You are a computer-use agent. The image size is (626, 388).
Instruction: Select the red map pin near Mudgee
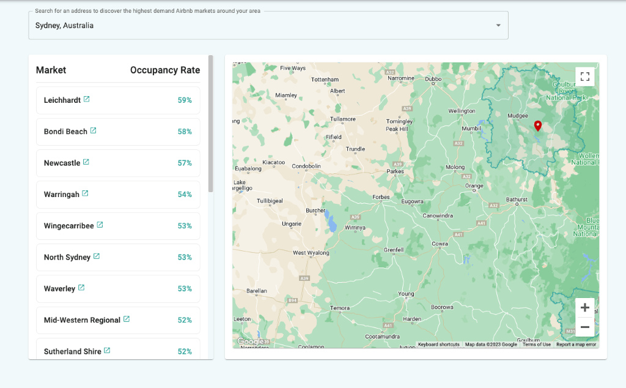tap(538, 125)
